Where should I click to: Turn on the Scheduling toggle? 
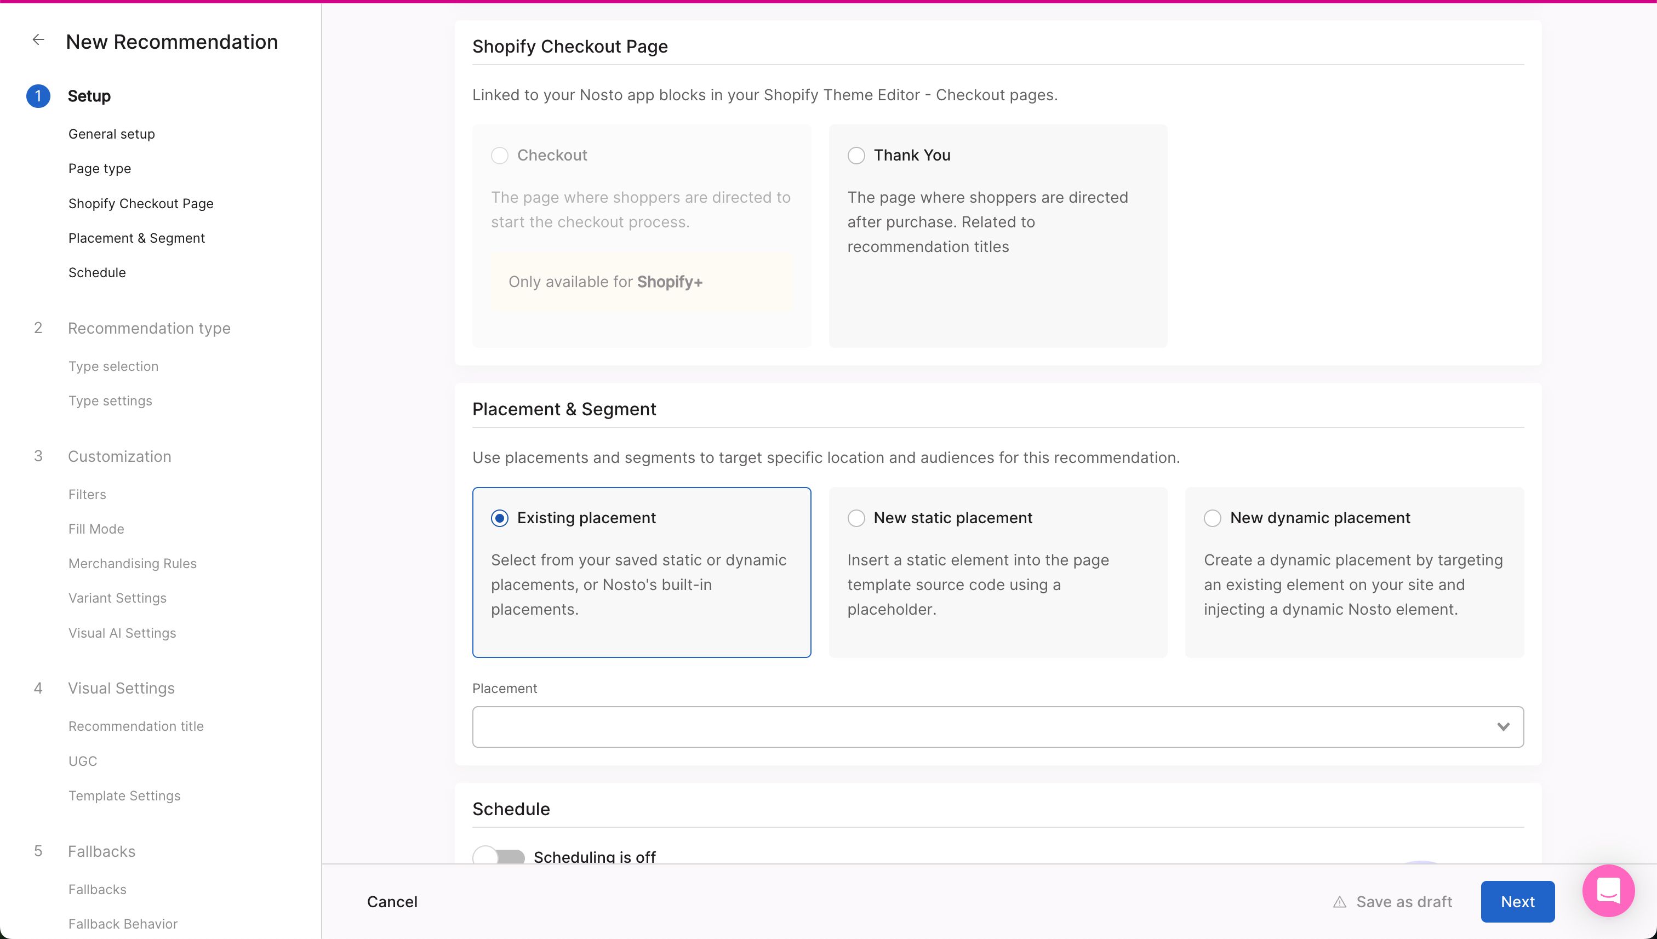(499, 856)
